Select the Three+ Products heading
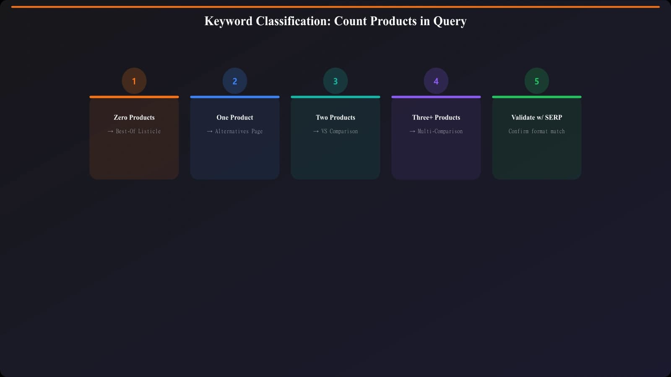 click(x=436, y=117)
